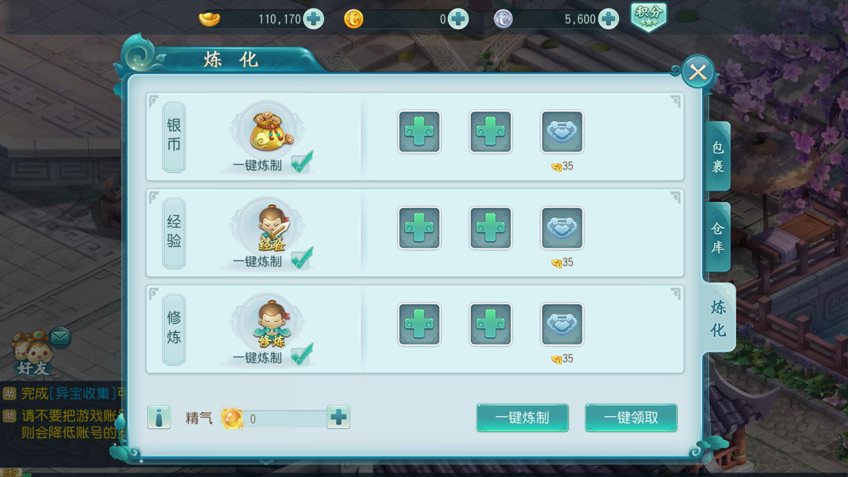
Task: Open the 积分 points badge
Action: pyautogui.click(x=648, y=17)
